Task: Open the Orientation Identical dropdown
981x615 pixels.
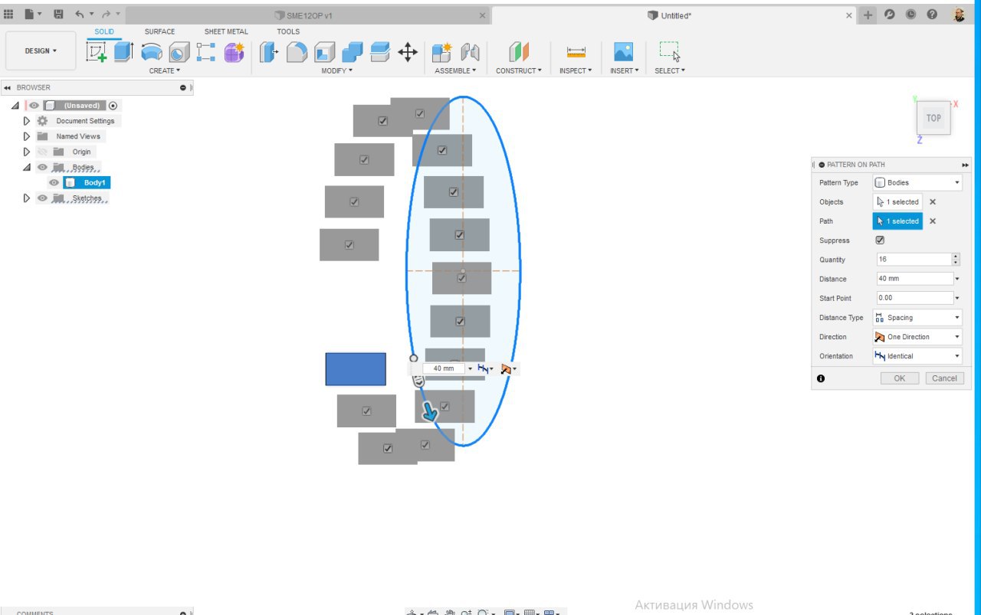Action: coord(917,356)
